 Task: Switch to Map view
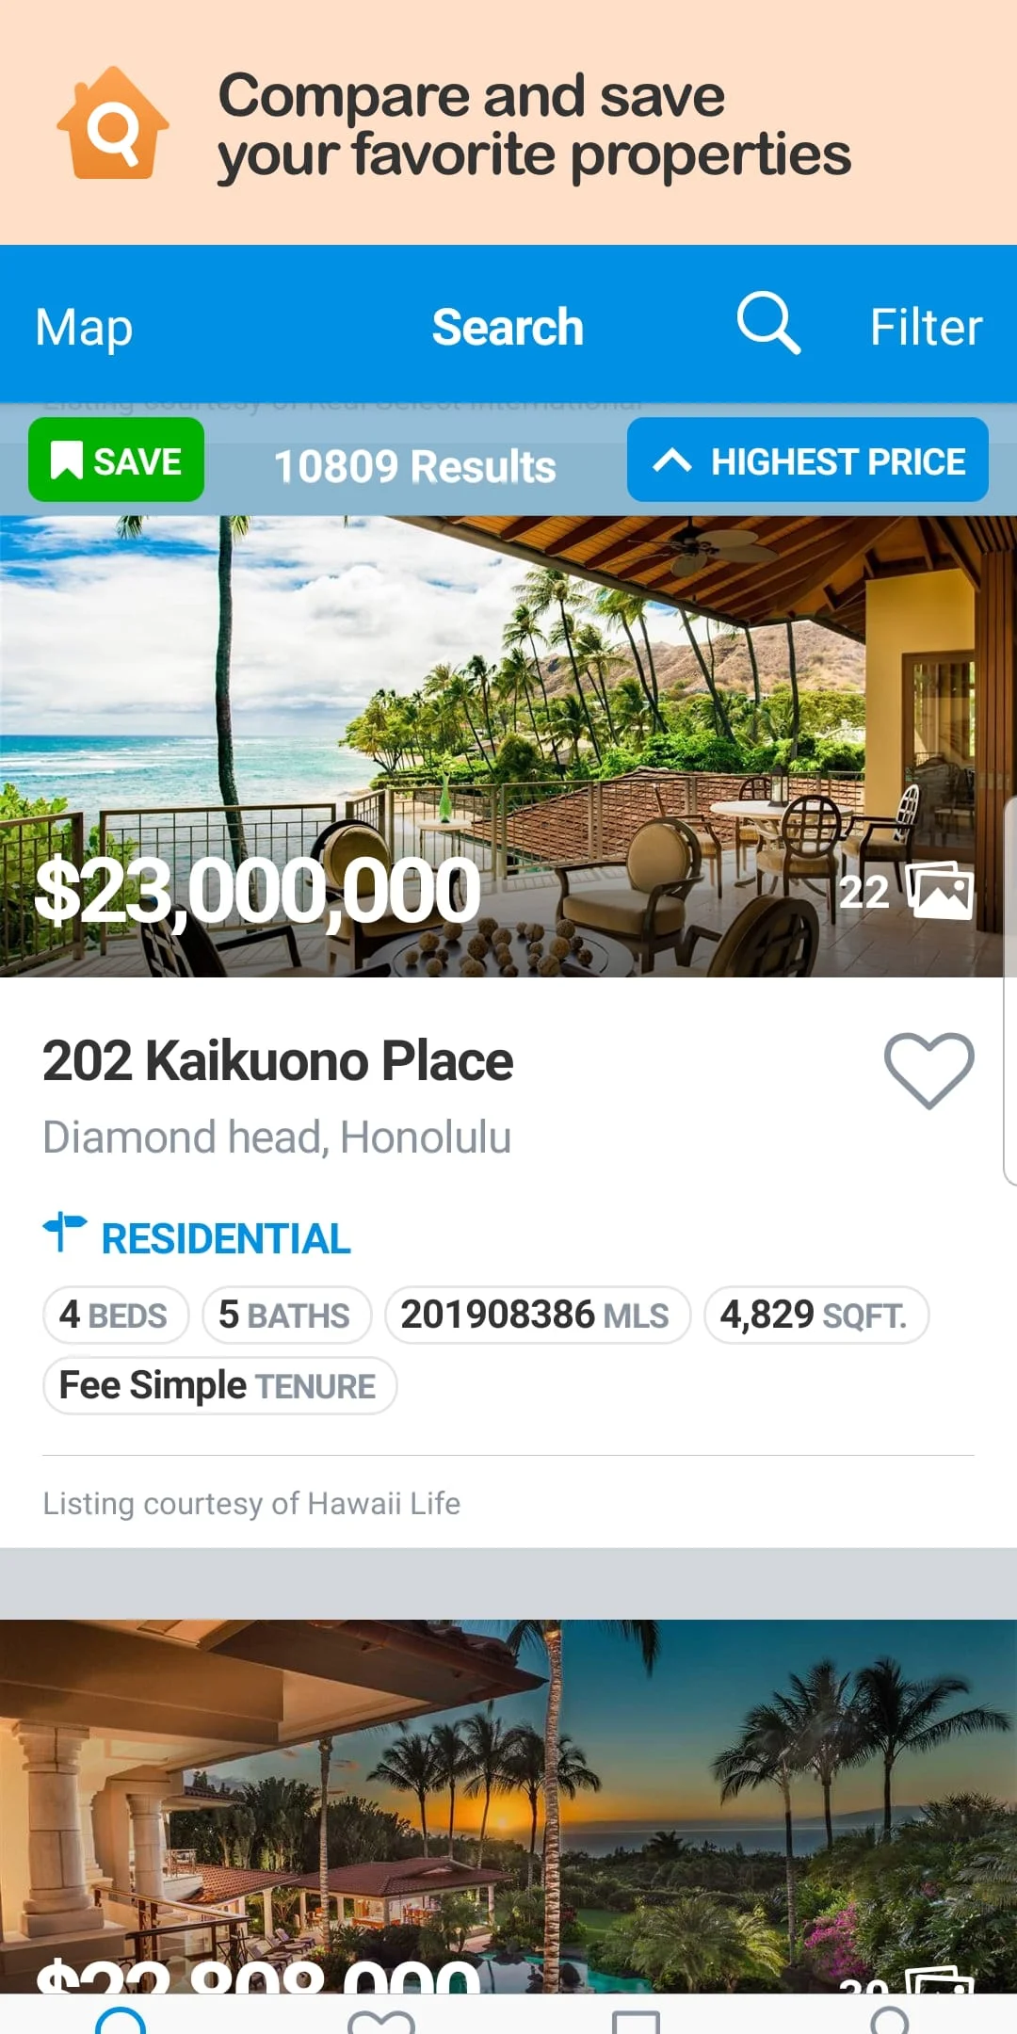click(84, 328)
